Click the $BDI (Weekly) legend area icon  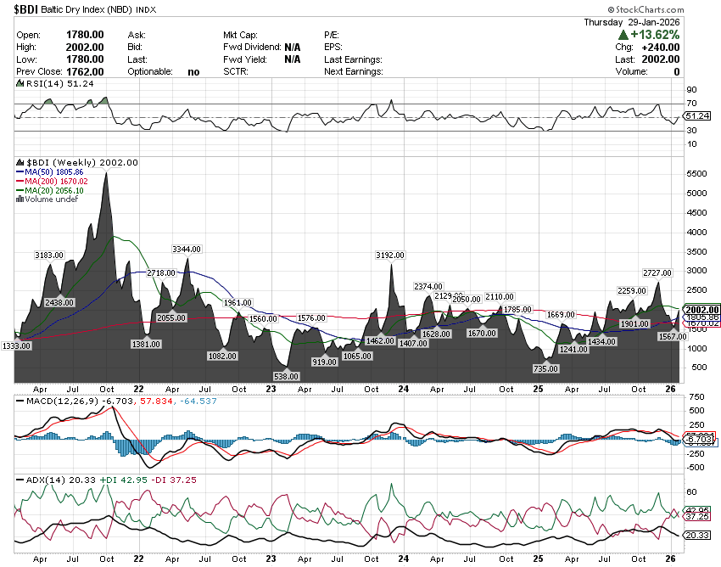[20, 162]
